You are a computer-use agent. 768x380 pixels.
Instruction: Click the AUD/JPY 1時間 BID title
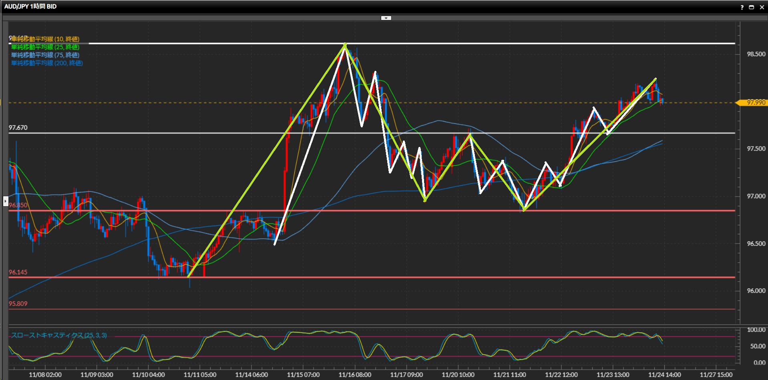click(30, 6)
